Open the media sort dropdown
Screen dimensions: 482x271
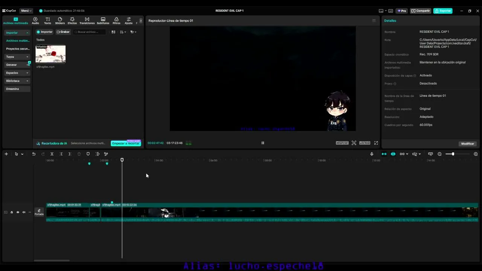tap(123, 32)
